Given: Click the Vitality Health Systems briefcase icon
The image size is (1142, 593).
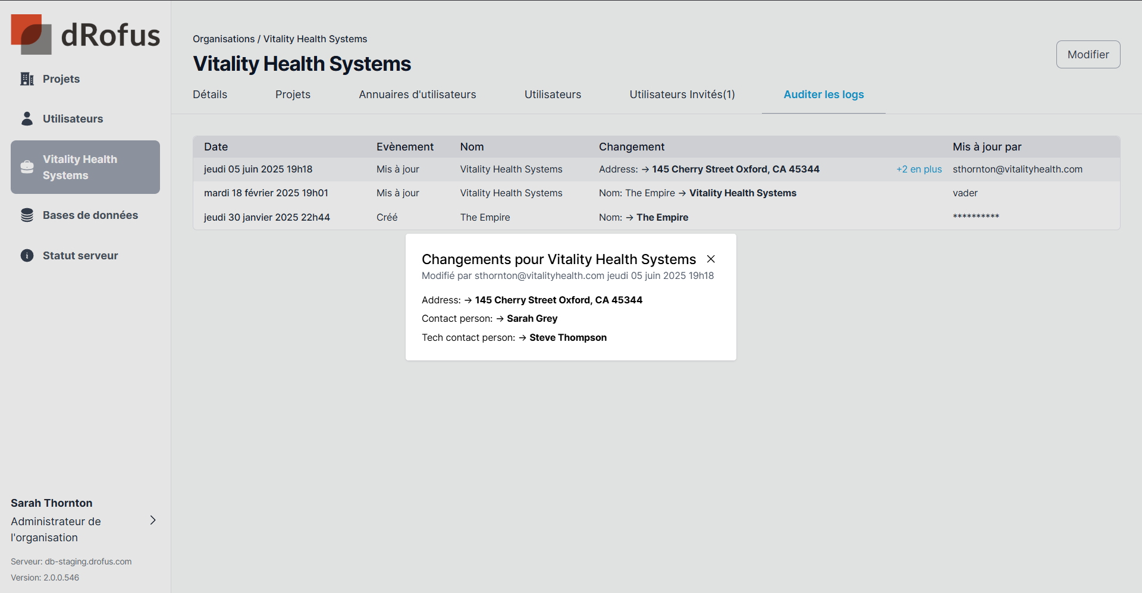Looking at the screenshot, I should 27,167.
